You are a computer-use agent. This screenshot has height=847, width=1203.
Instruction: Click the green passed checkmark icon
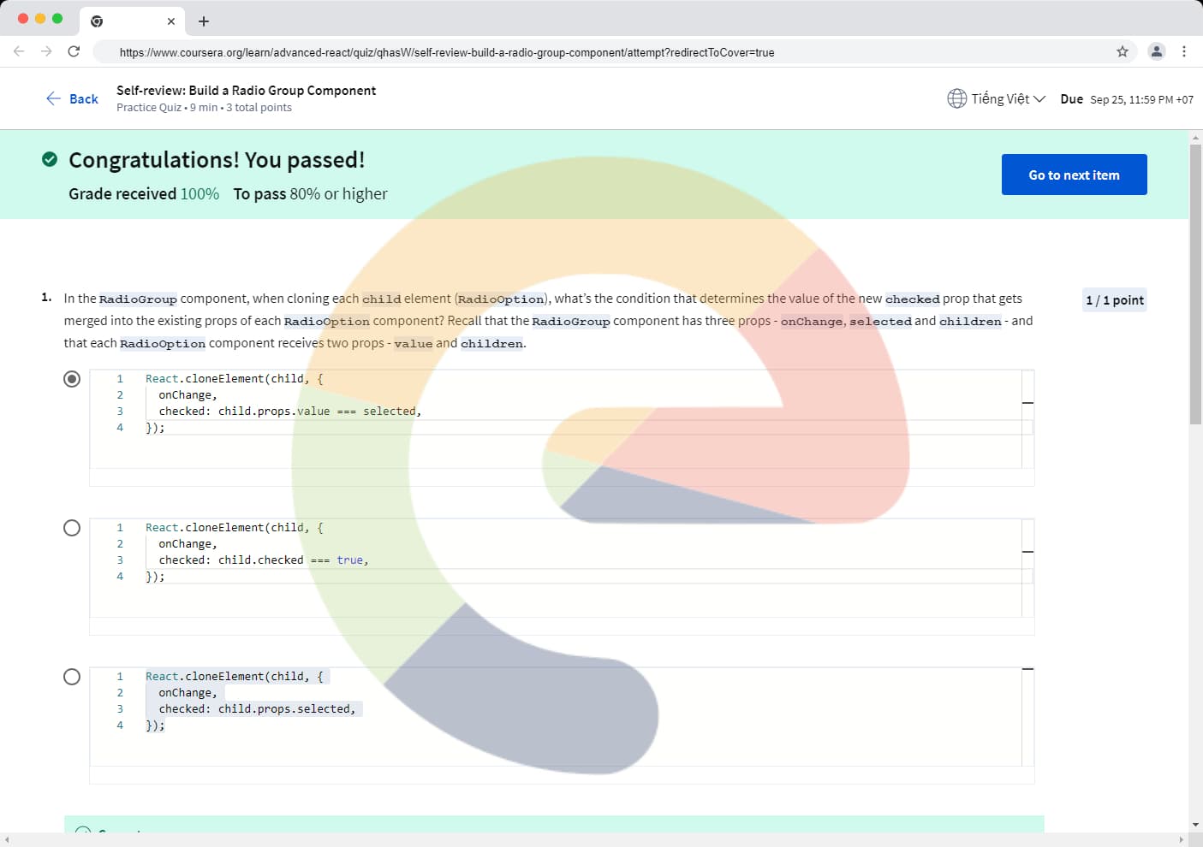pyautogui.click(x=50, y=159)
